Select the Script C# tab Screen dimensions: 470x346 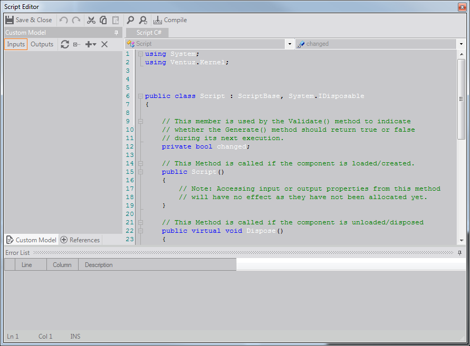[x=148, y=33]
